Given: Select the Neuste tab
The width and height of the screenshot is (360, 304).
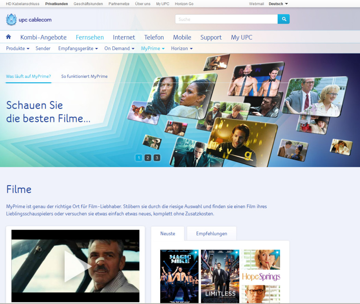Looking at the screenshot, I should [x=168, y=234].
